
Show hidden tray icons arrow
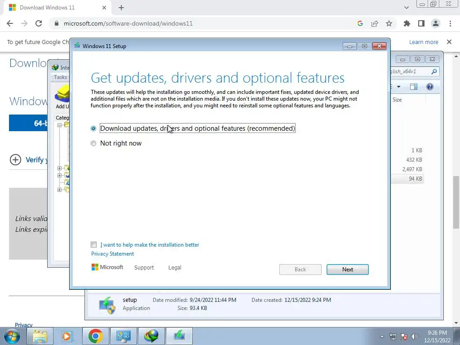click(382, 336)
